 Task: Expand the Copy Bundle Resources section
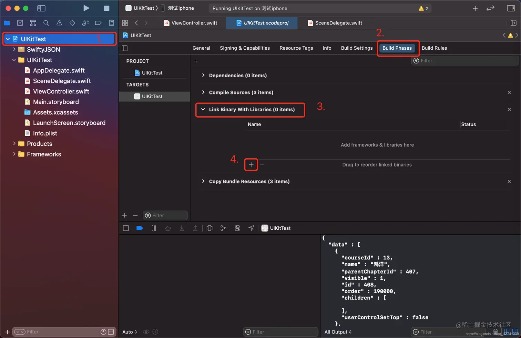click(x=203, y=181)
